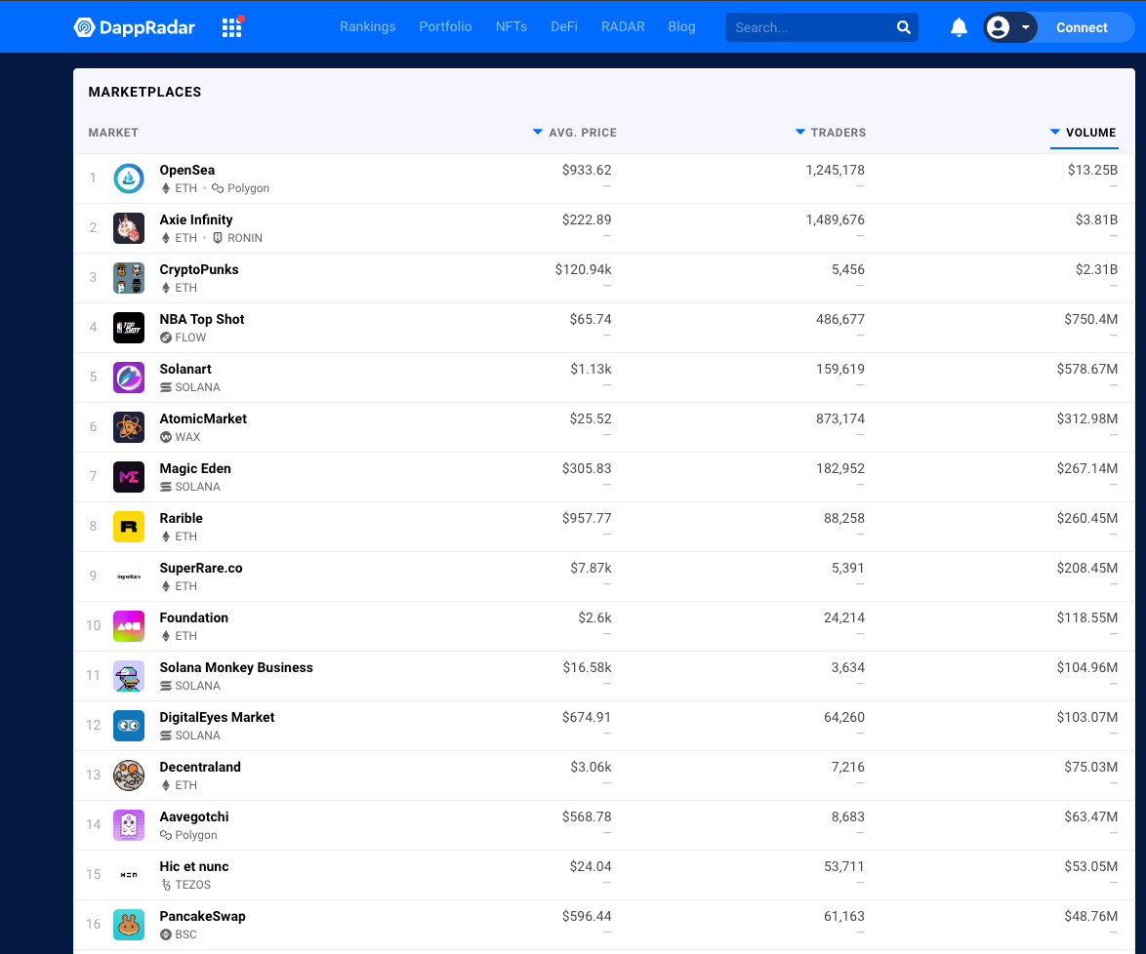Click the OpenSea marketplace logo

coord(129,179)
